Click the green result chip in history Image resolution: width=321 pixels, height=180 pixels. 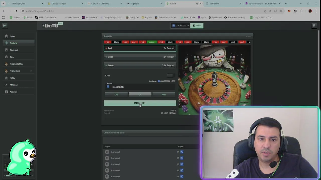pyautogui.click(x=152, y=42)
